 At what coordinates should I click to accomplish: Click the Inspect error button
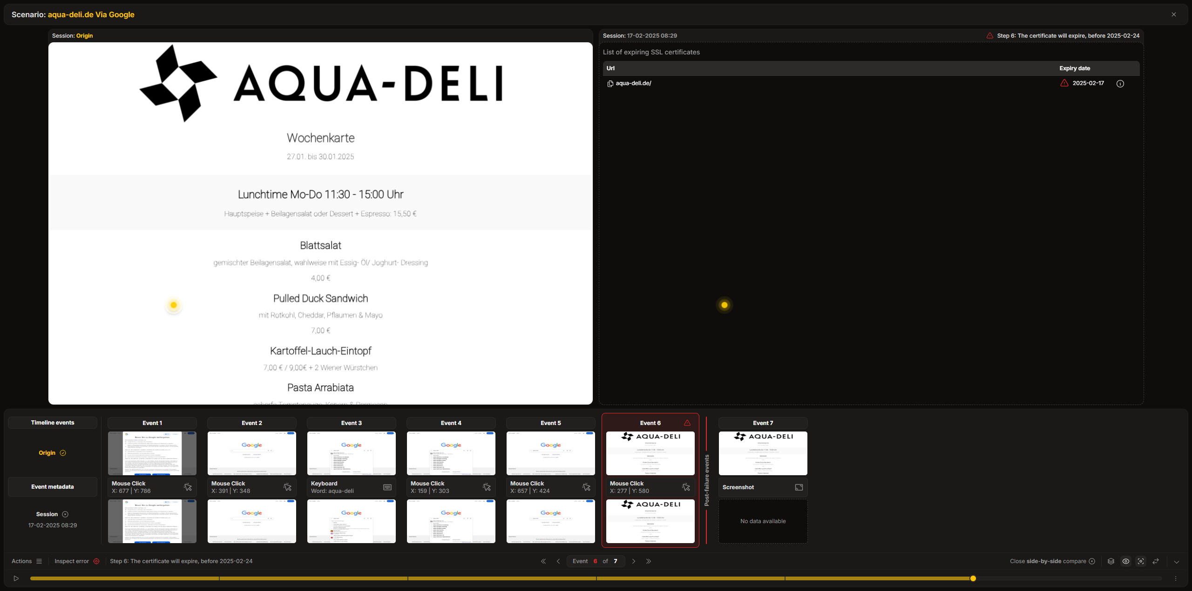click(x=77, y=561)
